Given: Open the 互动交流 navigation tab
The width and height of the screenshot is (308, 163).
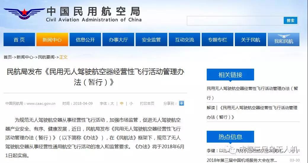Looking at the screenshot, I should (185, 40).
